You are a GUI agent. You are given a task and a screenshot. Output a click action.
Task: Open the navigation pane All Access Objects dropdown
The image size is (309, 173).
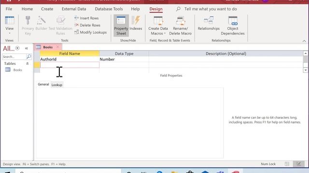pos(17,48)
